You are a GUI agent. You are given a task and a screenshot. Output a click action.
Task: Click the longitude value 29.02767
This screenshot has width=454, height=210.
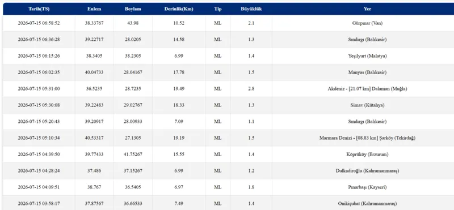(x=133, y=105)
